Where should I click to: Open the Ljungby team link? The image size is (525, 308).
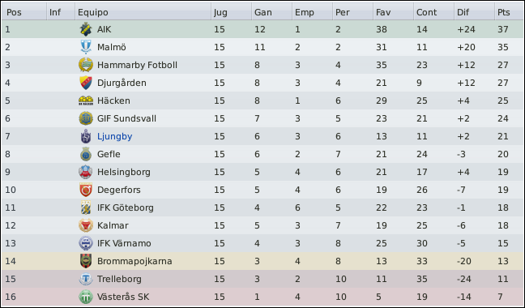tap(114, 137)
